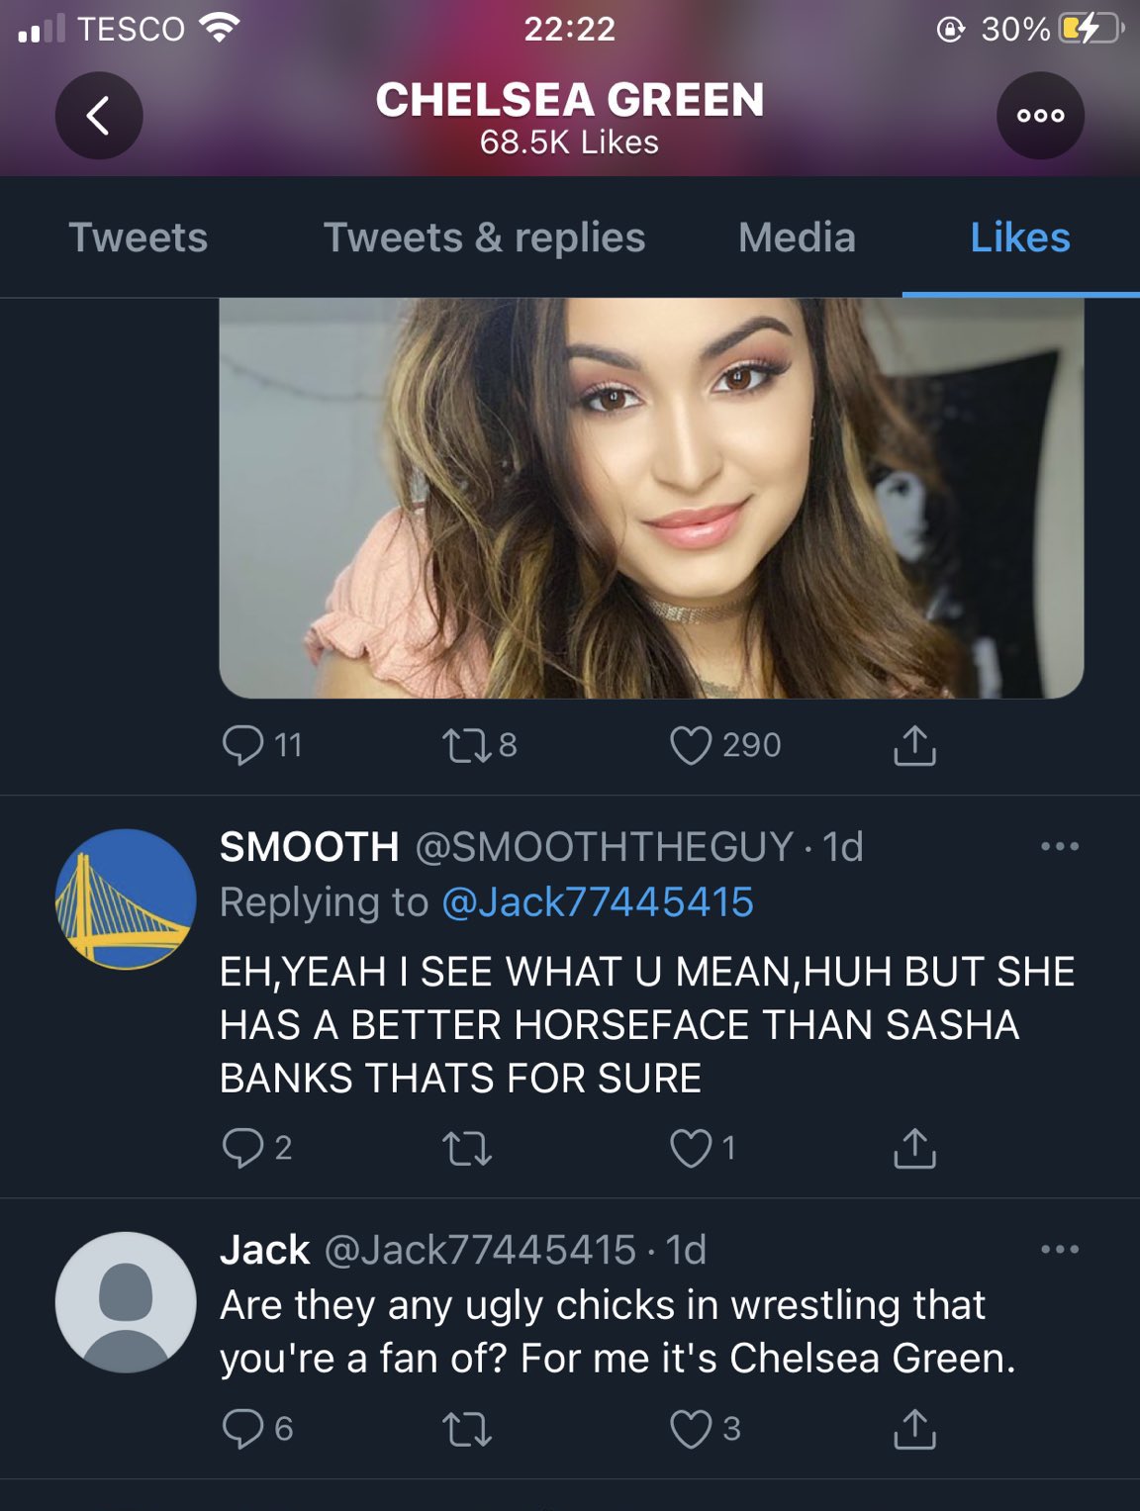Retweet the photo tweet with 8 retweets

pos(466,745)
